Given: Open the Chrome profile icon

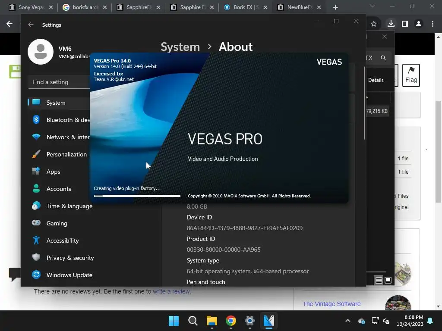Looking at the screenshot, I should (419, 24).
